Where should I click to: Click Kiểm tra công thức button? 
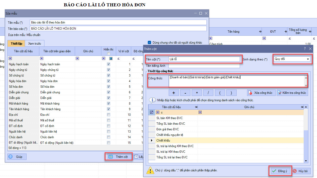292,93
